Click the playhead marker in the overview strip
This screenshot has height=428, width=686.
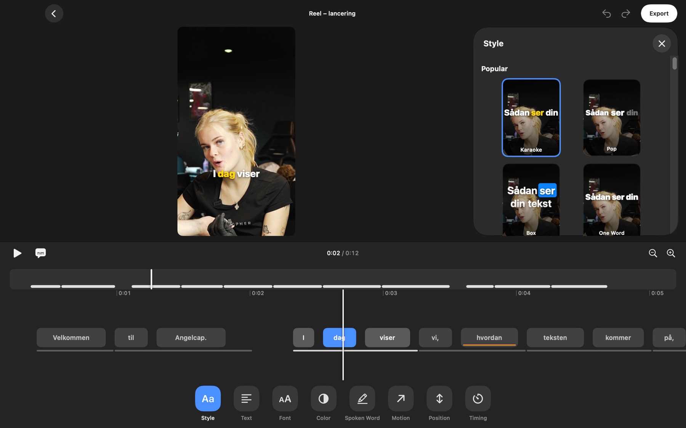pos(151,279)
